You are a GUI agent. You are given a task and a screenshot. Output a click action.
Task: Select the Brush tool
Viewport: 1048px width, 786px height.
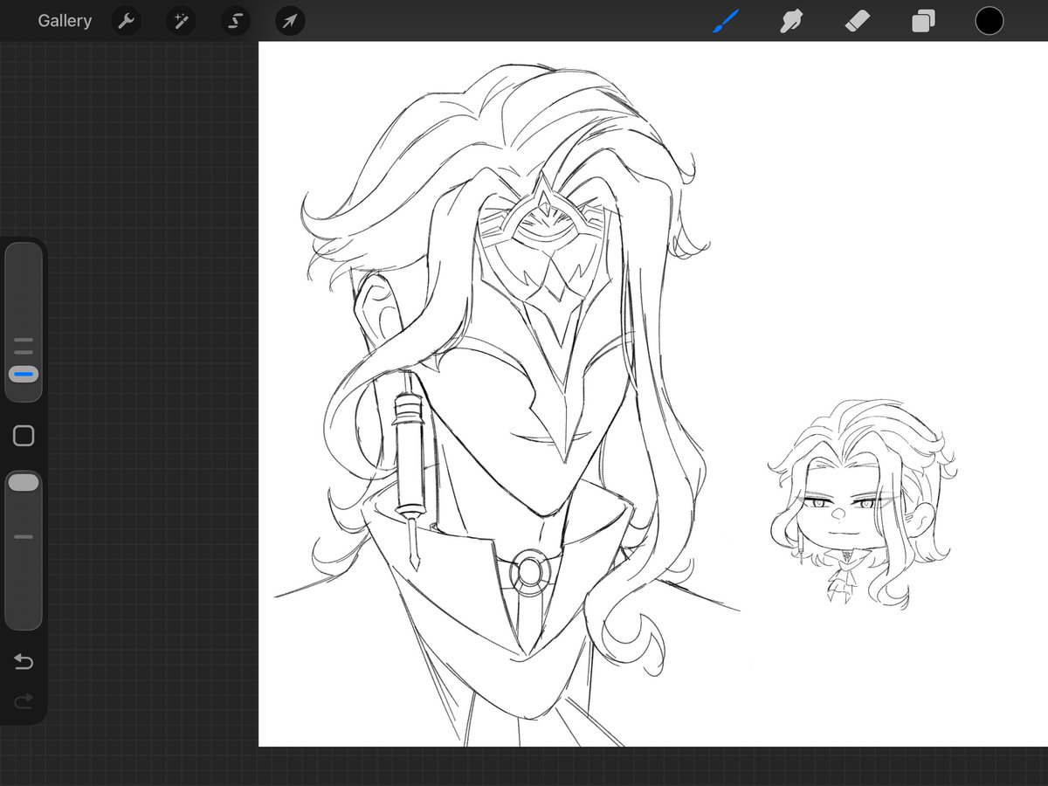(726, 21)
